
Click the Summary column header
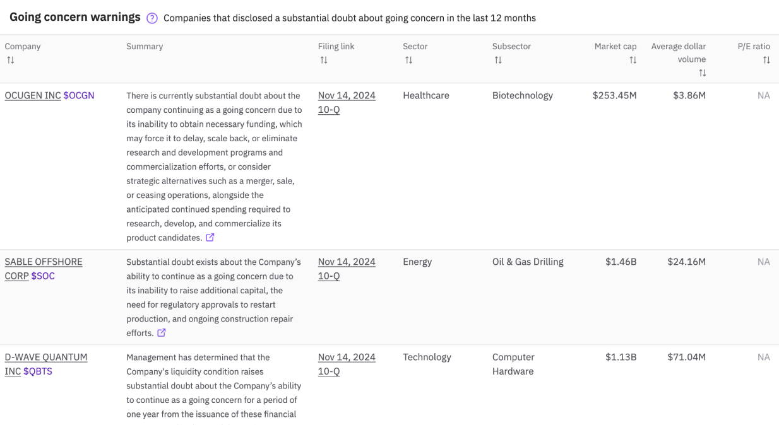coord(145,47)
